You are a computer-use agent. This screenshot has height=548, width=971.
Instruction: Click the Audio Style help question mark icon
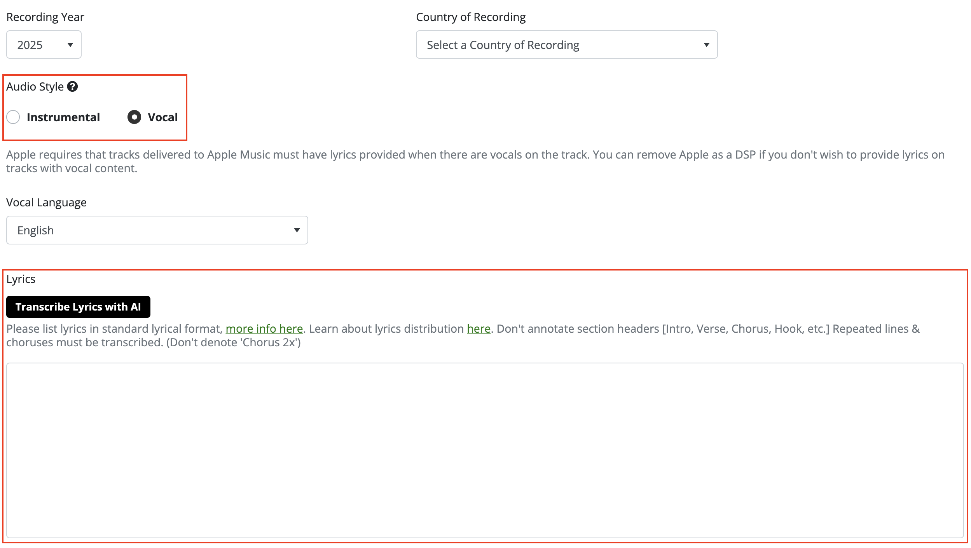tap(72, 86)
